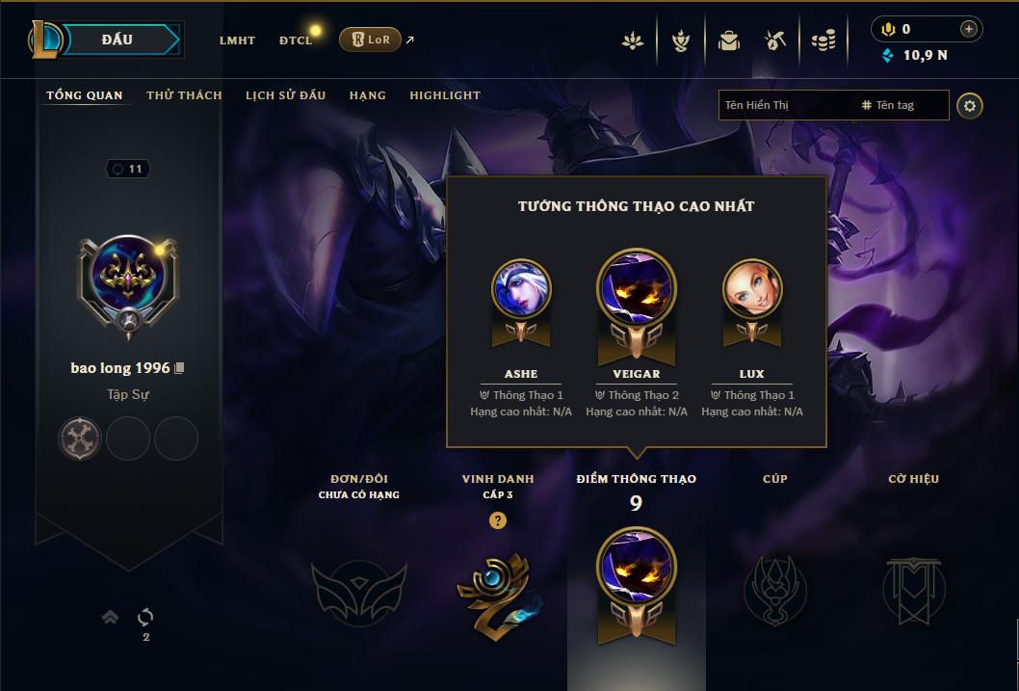The image size is (1019, 691).
Task: Select the Veigar mastery portrait in popup
Action: tap(637, 288)
